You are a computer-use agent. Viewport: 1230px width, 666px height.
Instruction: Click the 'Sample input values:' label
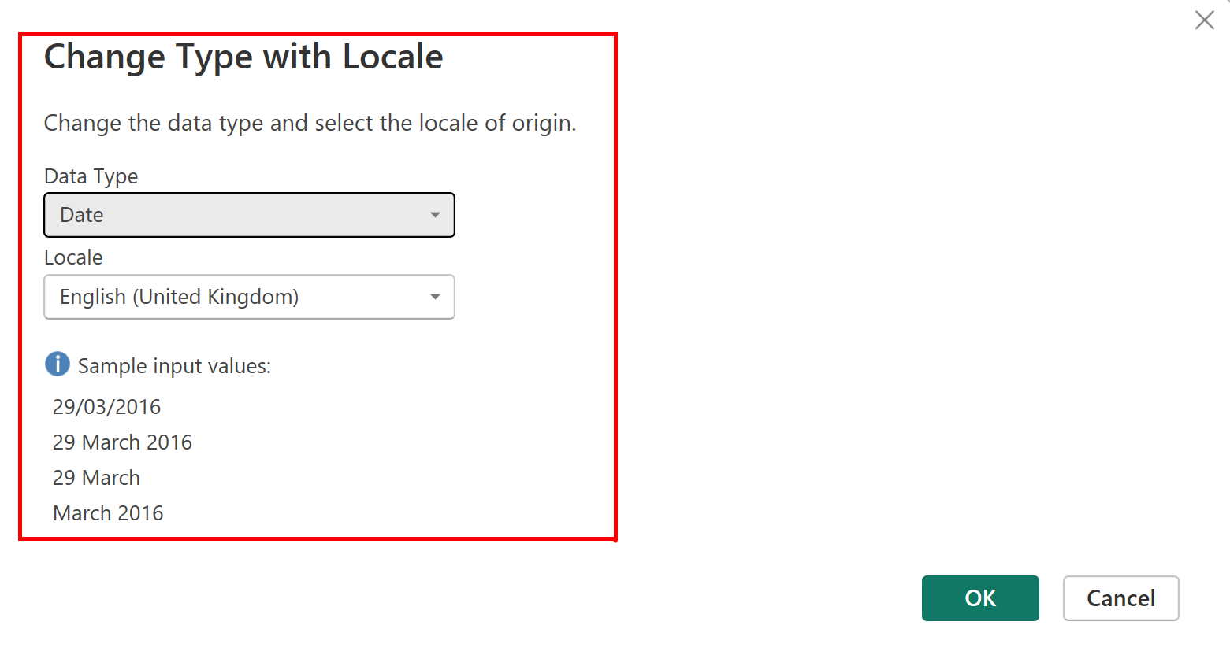[x=174, y=366]
